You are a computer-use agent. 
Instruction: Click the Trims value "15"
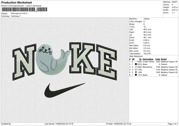(x=144, y=27)
